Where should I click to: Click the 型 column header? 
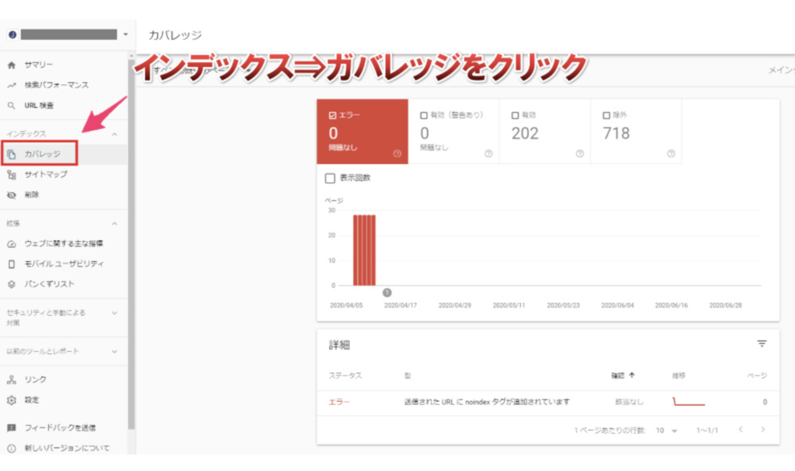(408, 375)
